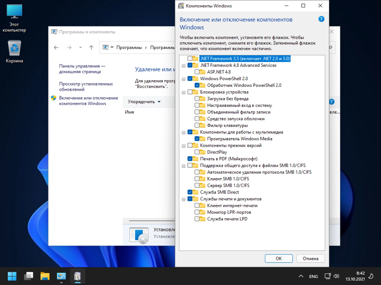Collapse Компоненты для работы с мультимедиа node

click(184, 132)
